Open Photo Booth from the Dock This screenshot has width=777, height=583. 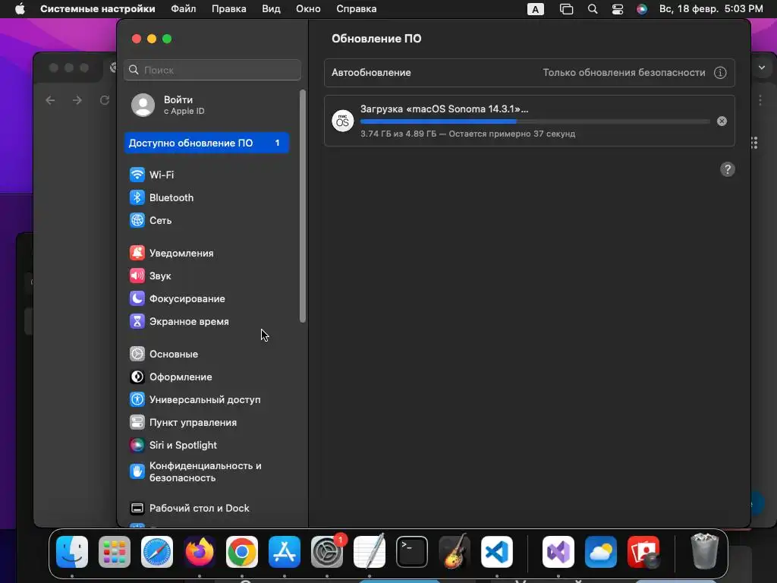pyautogui.click(x=643, y=552)
